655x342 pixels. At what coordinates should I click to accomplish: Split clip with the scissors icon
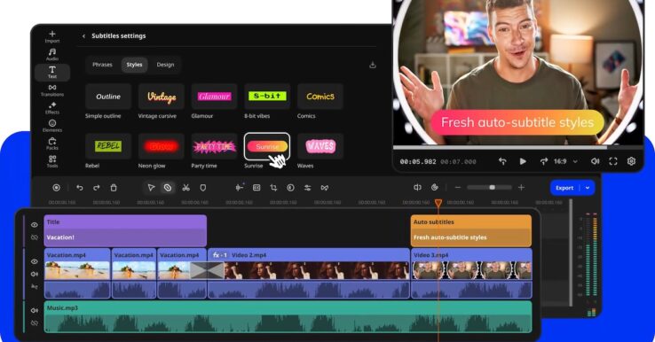(185, 188)
